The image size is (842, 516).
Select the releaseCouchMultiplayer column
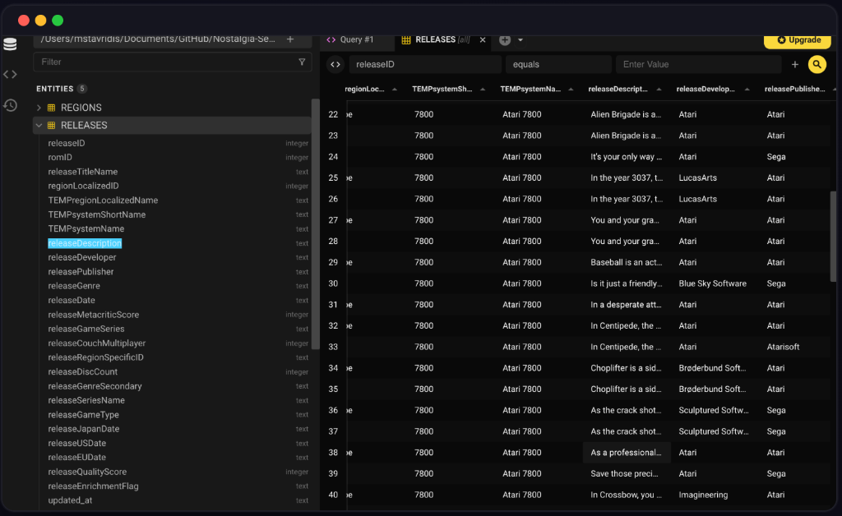pos(97,343)
